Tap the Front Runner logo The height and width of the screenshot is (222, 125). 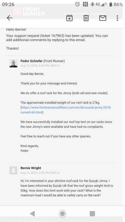(29, 11)
